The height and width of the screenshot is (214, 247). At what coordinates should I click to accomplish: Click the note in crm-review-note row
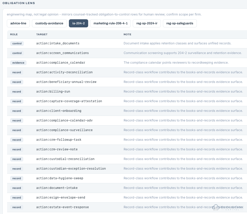click(x=183, y=149)
